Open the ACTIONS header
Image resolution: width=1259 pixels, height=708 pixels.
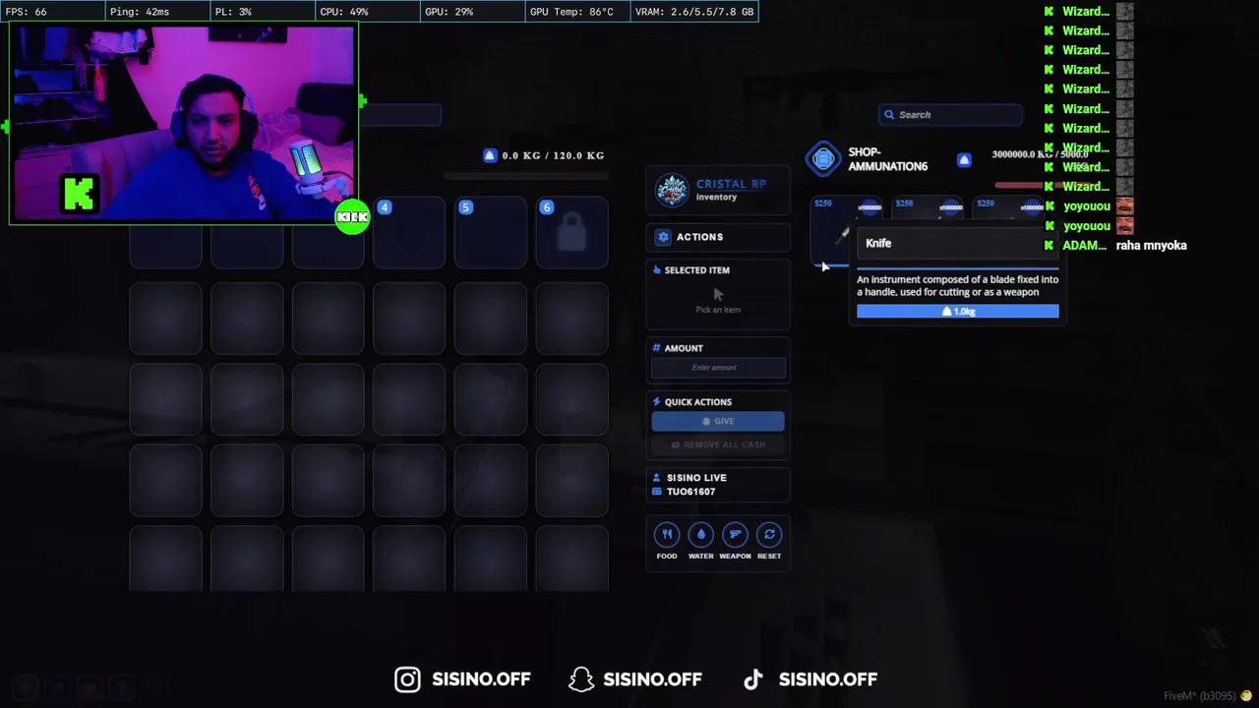click(718, 237)
